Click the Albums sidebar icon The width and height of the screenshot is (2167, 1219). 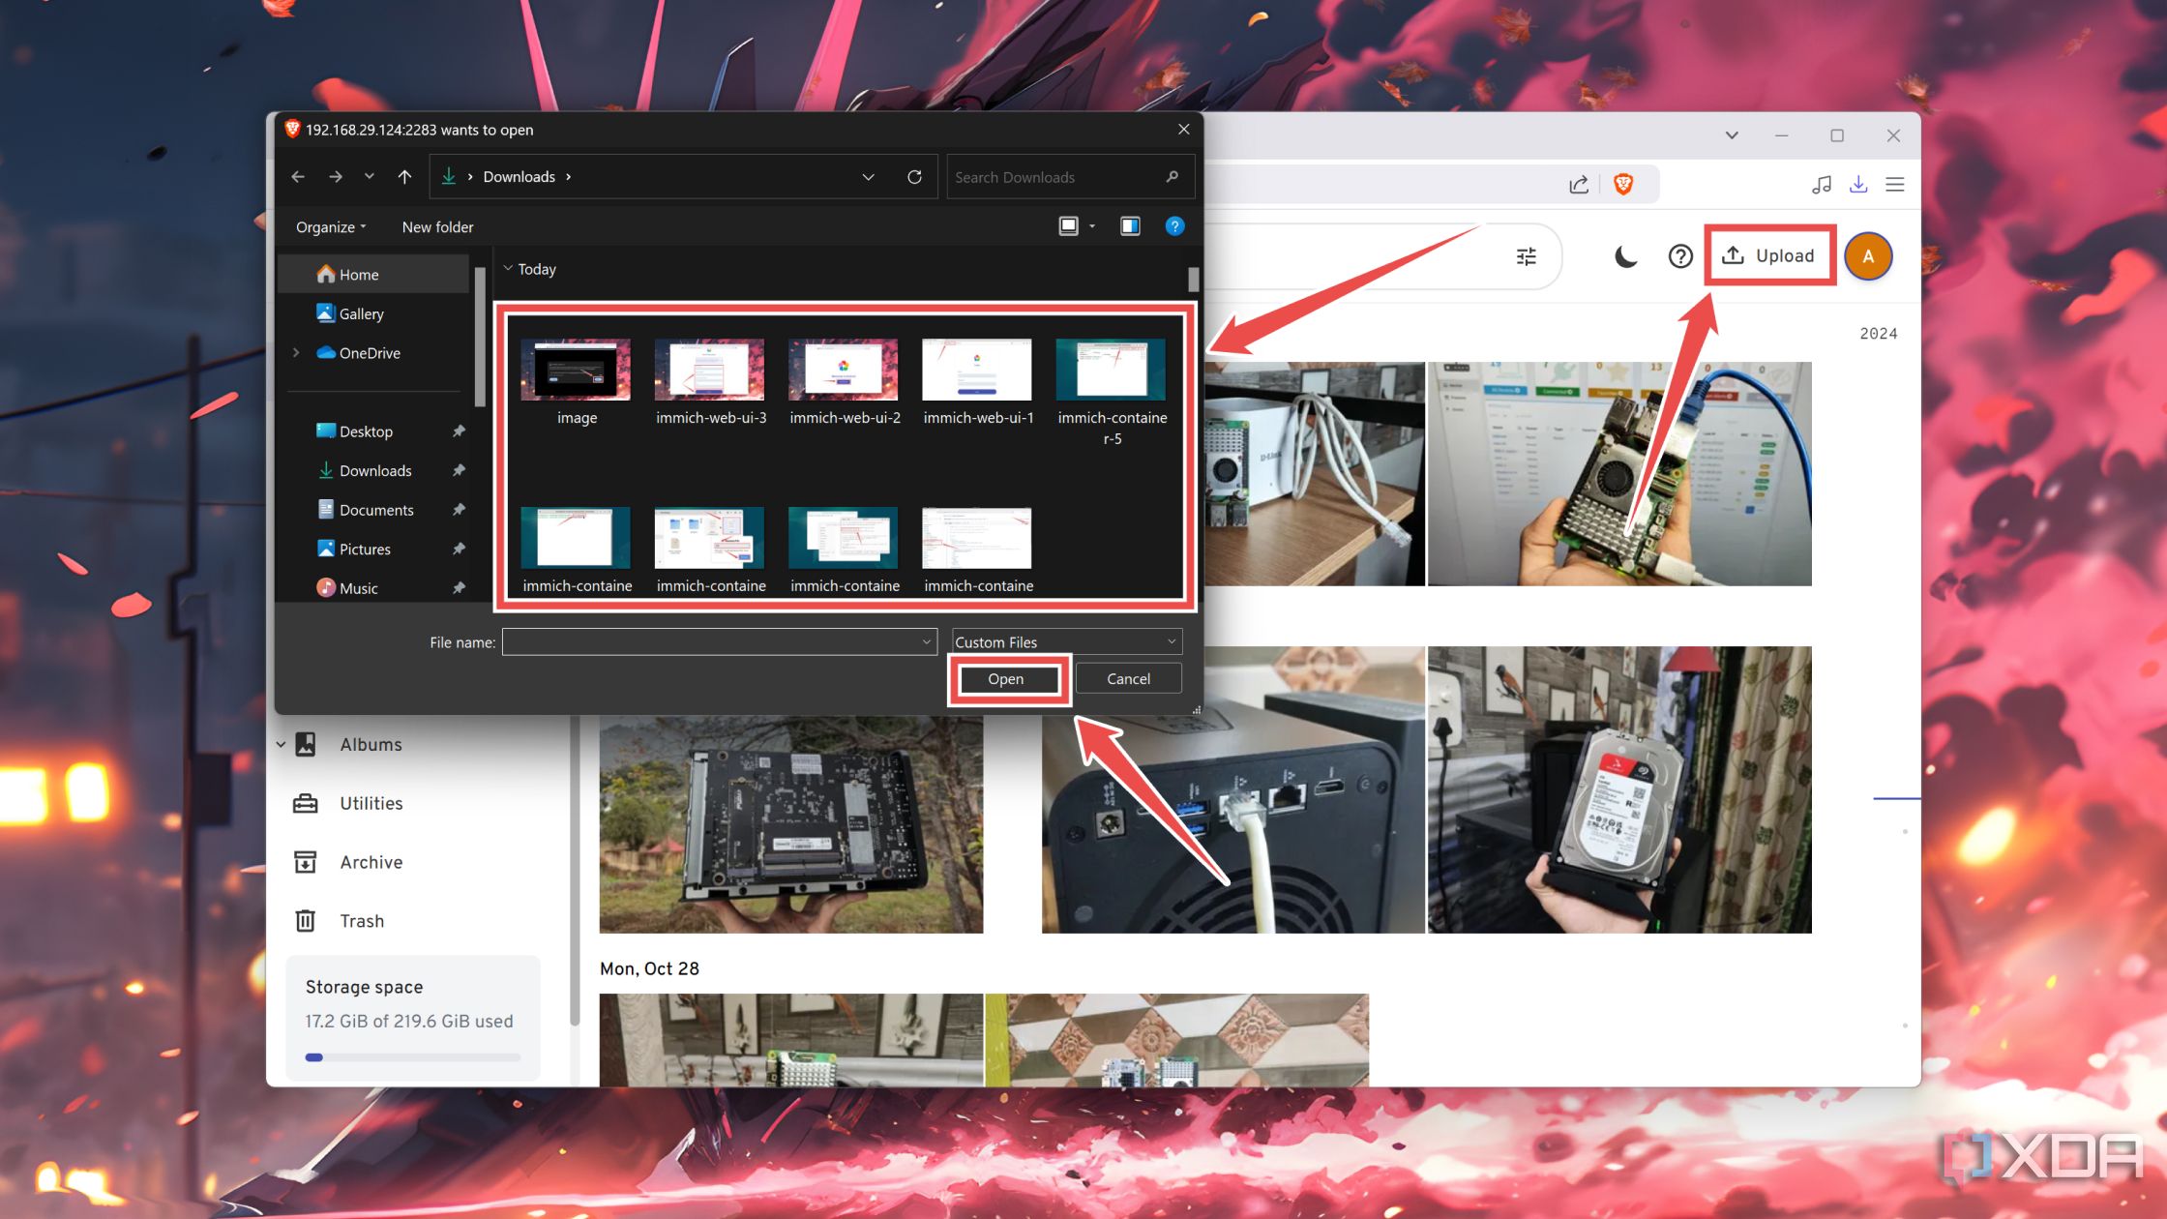[x=307, y=744]
